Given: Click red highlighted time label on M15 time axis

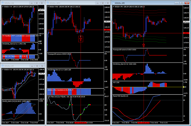Looking at the screenshot, I should click(x=80, y=123).
